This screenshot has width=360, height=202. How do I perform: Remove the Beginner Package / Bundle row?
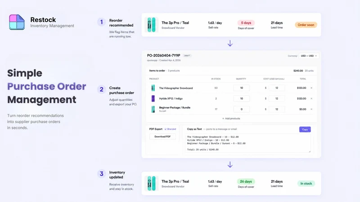point(311,109)
